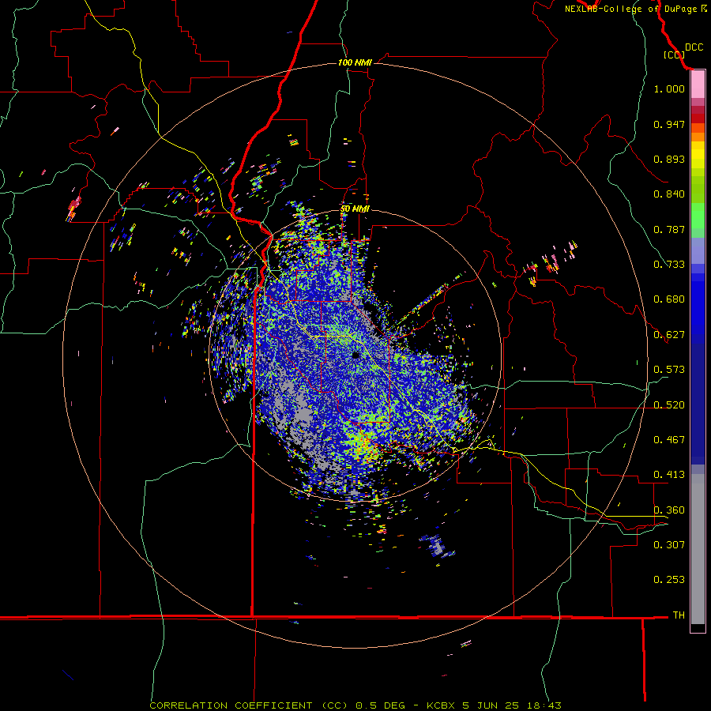
Task: Select the 0.733 legend value
Action: [669, 265]
